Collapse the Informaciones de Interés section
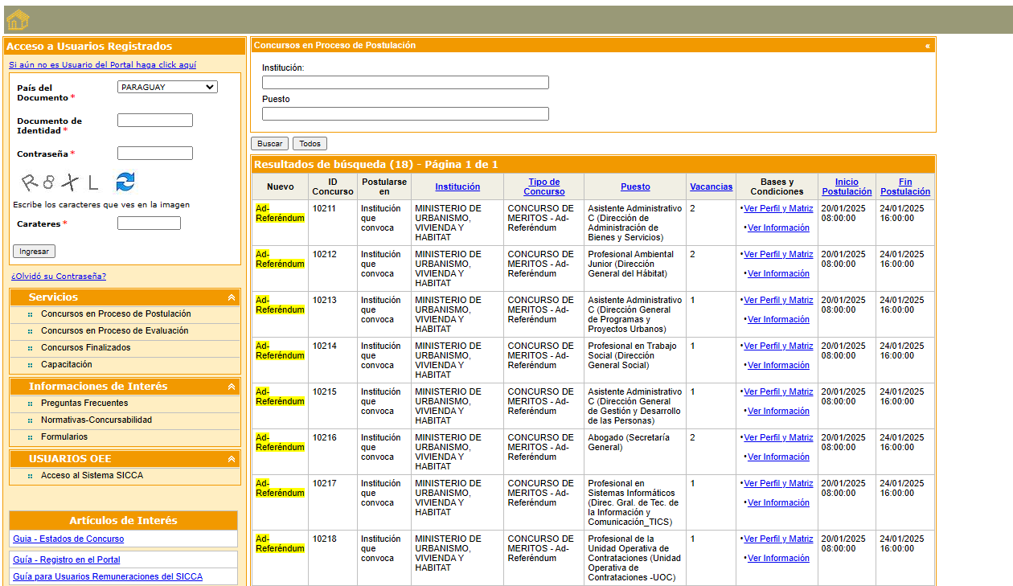This screenshot has height=586, width=1013. pyautogui.click(x=232, y=387)
